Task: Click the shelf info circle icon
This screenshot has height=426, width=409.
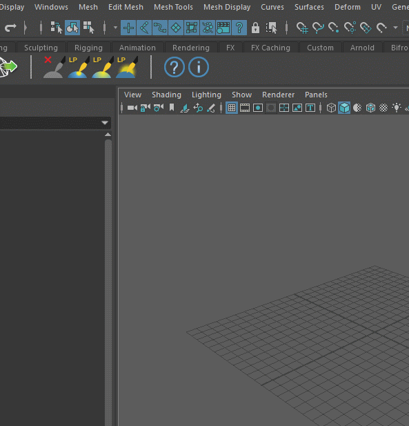Action: coord(199,67)
